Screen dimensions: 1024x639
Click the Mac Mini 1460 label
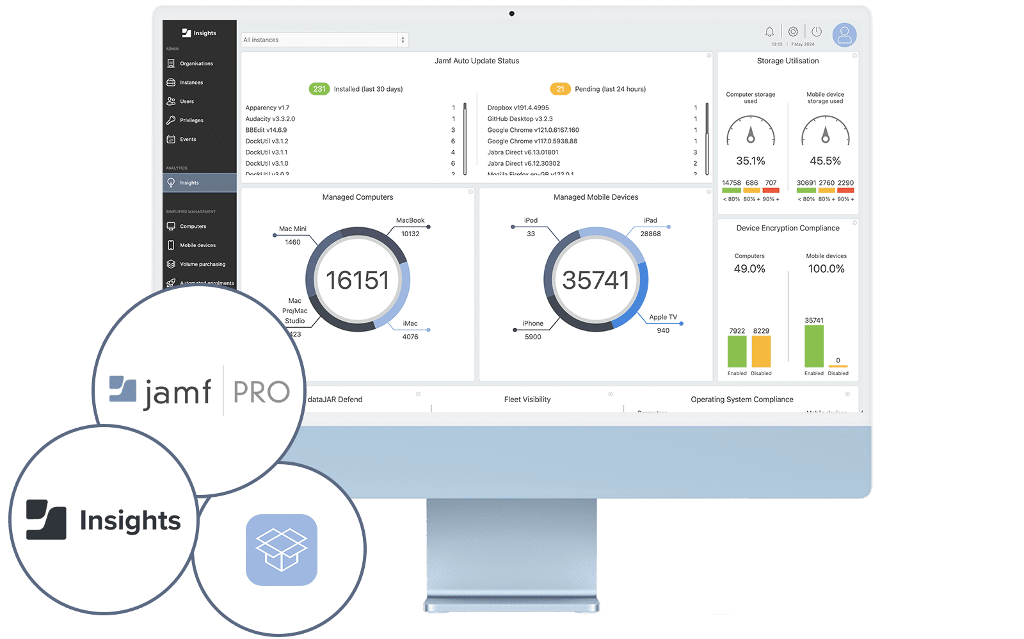click(292, 235)
